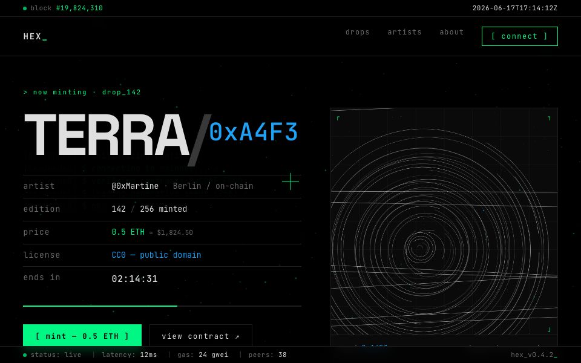This screenshot has width=581, height=363.
Task: Click the 0xA4F3 token hash title
Action: click(254, 132)
